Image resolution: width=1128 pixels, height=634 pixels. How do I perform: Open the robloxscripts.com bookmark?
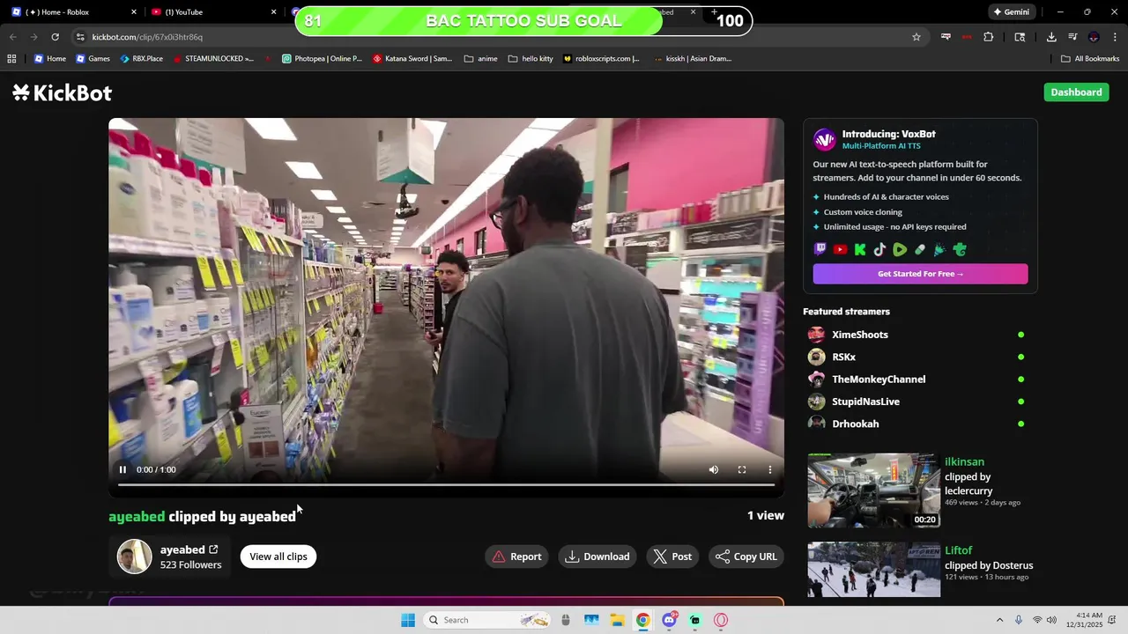coord(601,59)
